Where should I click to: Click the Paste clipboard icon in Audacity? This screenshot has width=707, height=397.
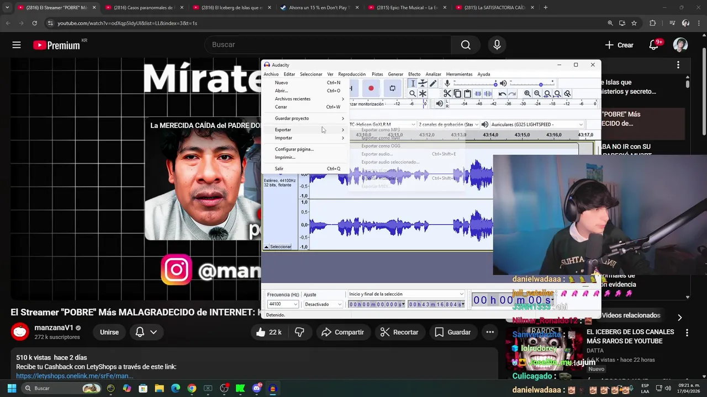click(467, 94)
